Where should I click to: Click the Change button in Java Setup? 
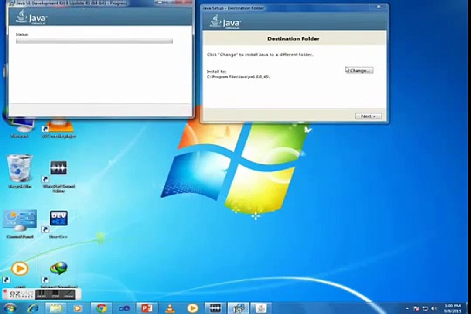pyautogui.click(x=359, y=70)
